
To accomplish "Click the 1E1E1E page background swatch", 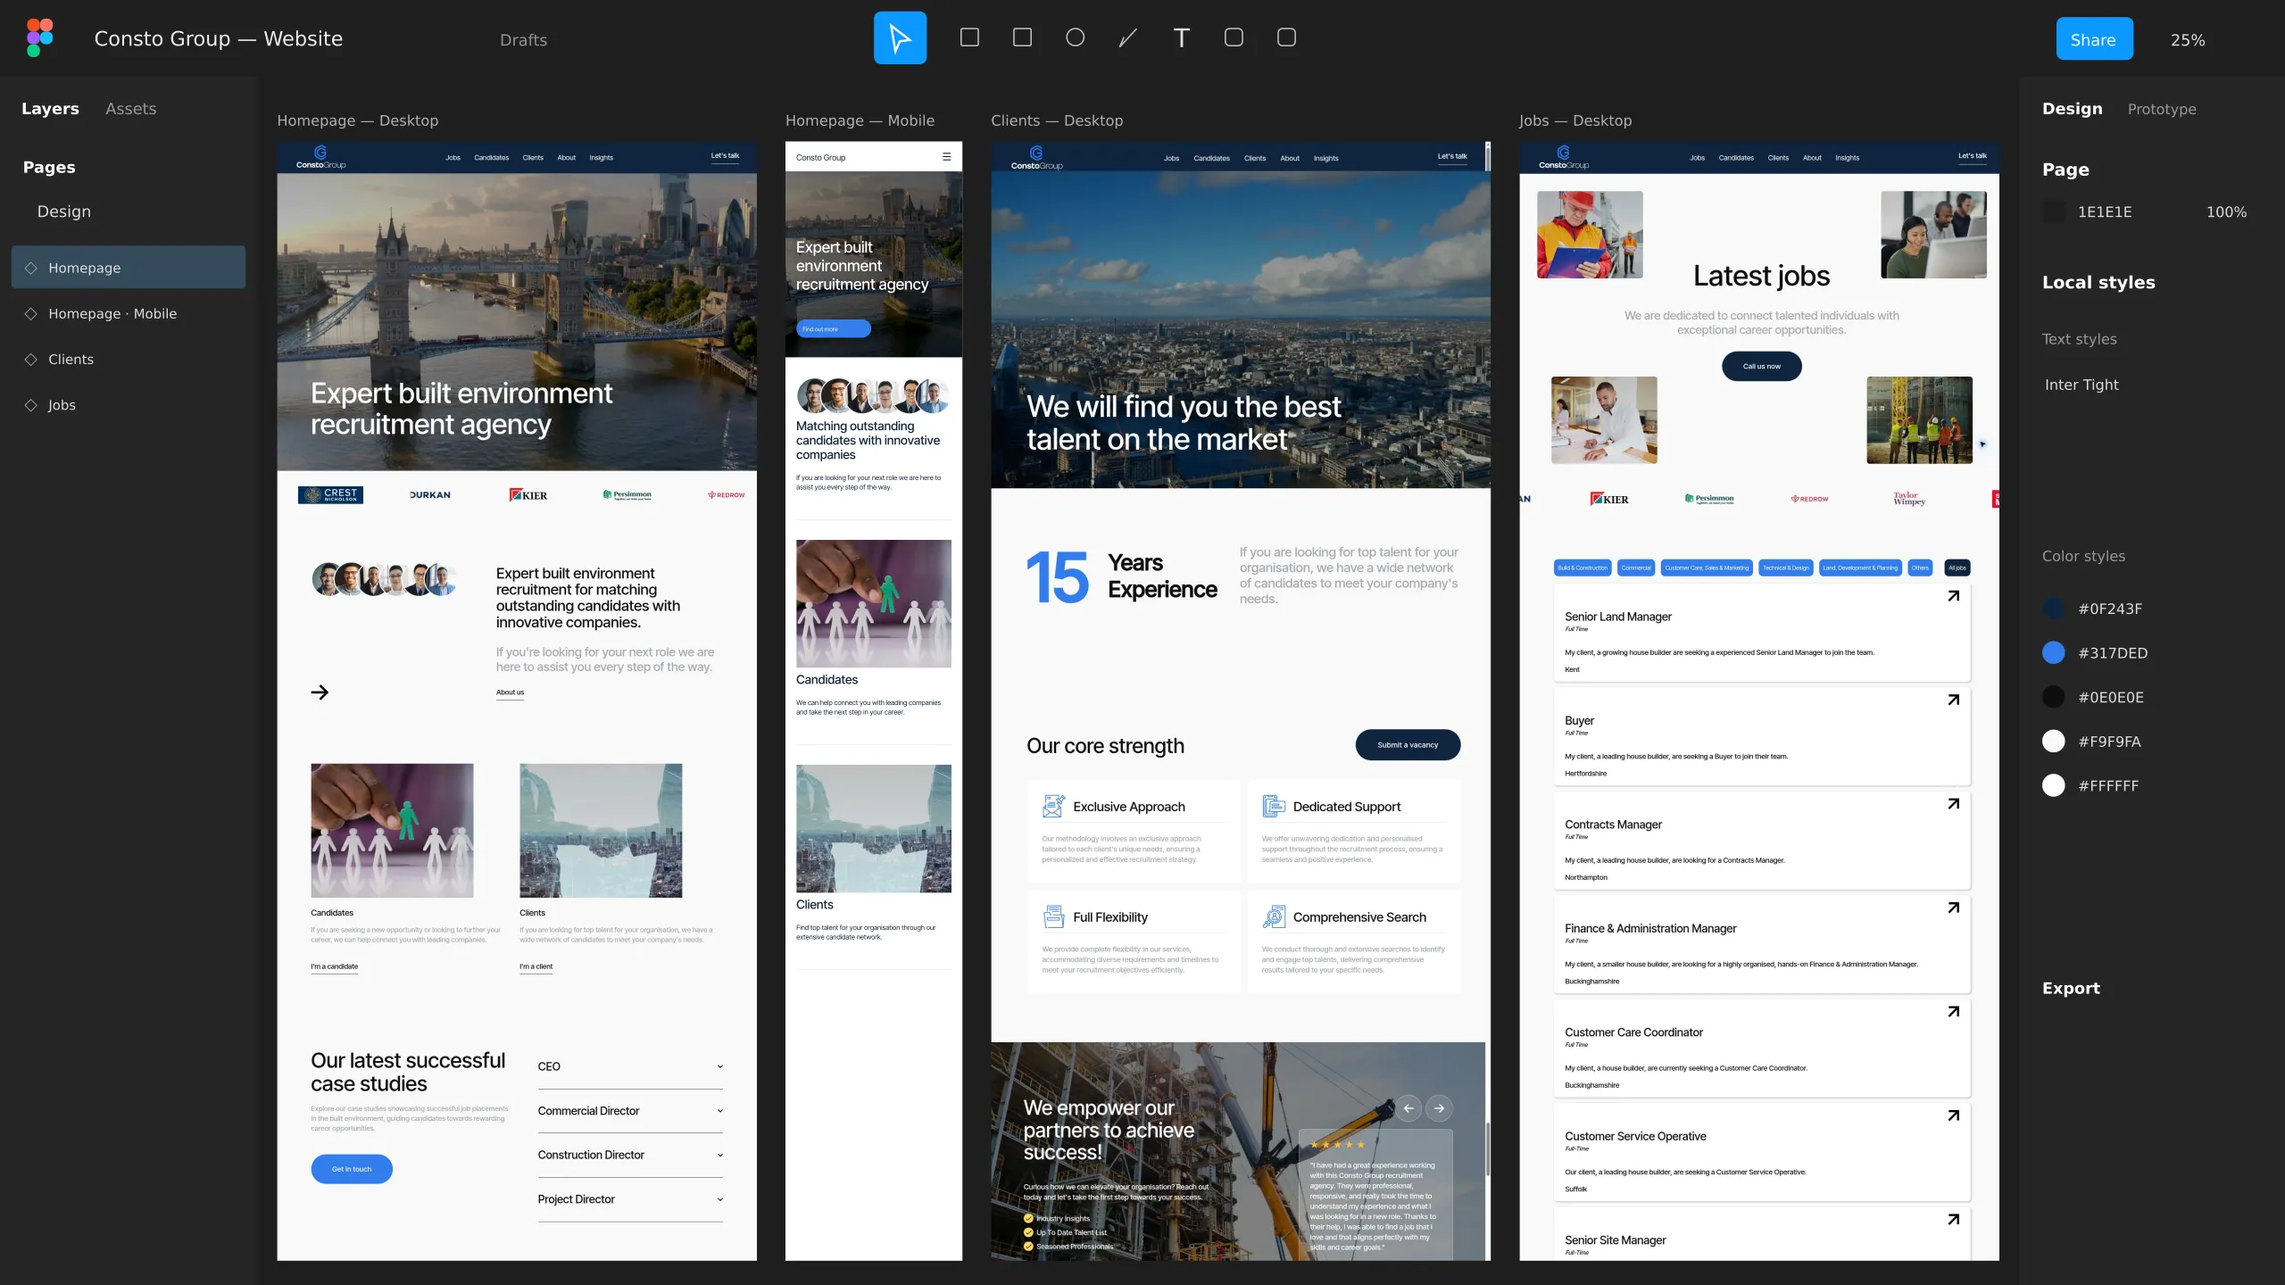I will click(2054, 211).
